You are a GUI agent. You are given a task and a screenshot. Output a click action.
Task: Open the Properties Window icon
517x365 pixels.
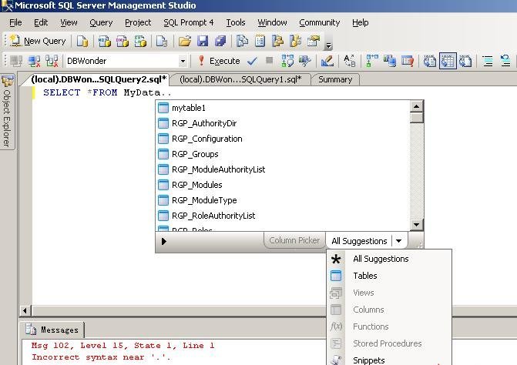click(314, 41)
